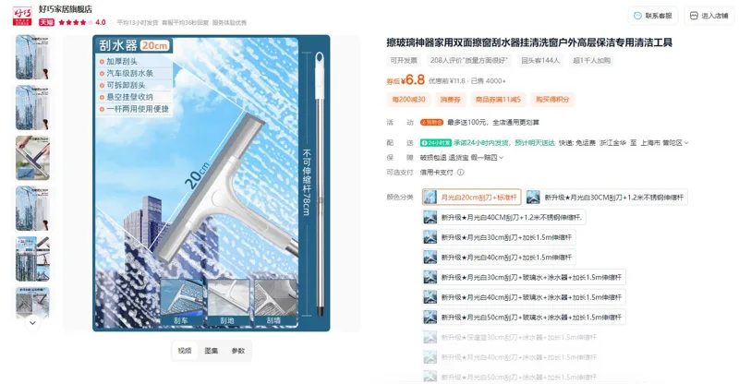Click the 每200减30 coupon tag
The height and width of the screenshot is (384, 739).
coord(408,100)
